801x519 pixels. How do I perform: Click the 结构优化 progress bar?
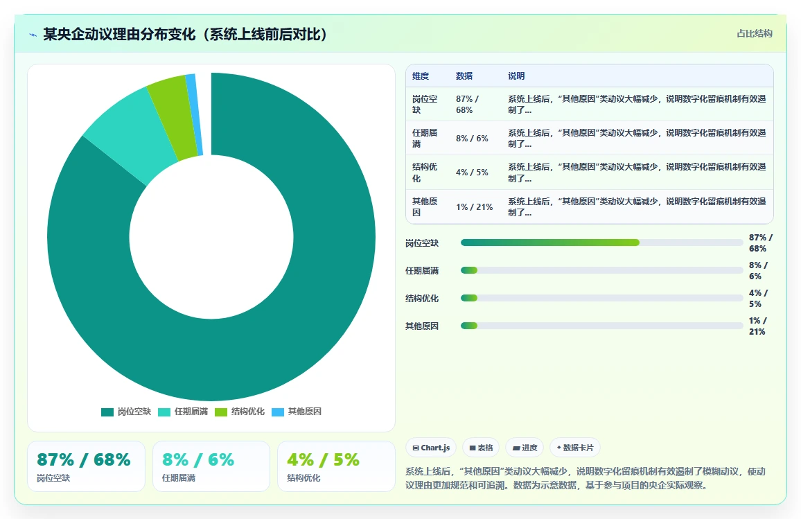coord(601,298)
